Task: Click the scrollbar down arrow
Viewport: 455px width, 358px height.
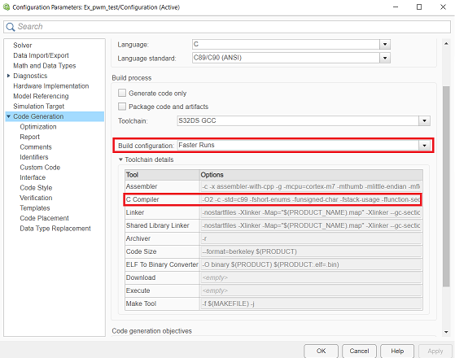Action: [x=446, y=332]
